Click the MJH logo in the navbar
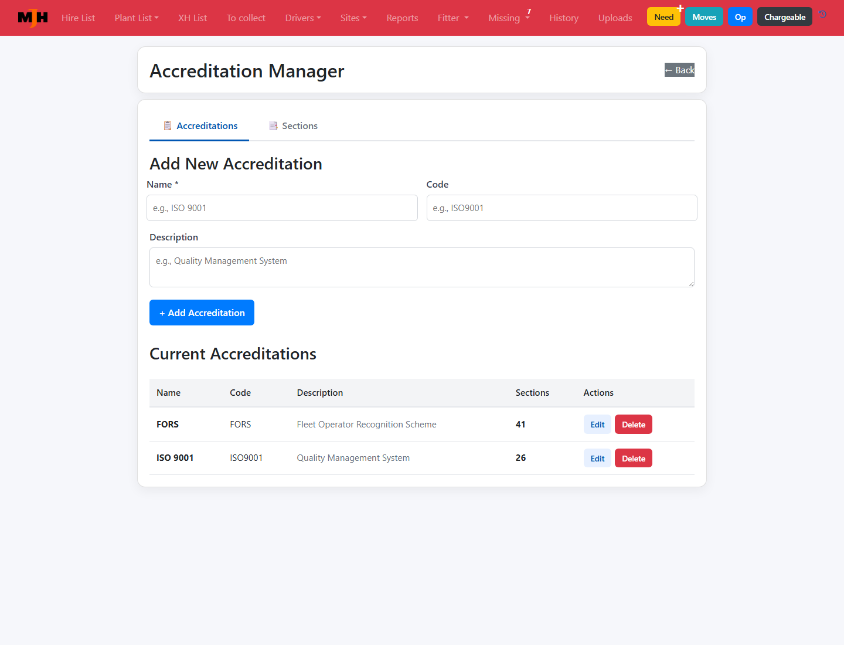 [33, 18]
